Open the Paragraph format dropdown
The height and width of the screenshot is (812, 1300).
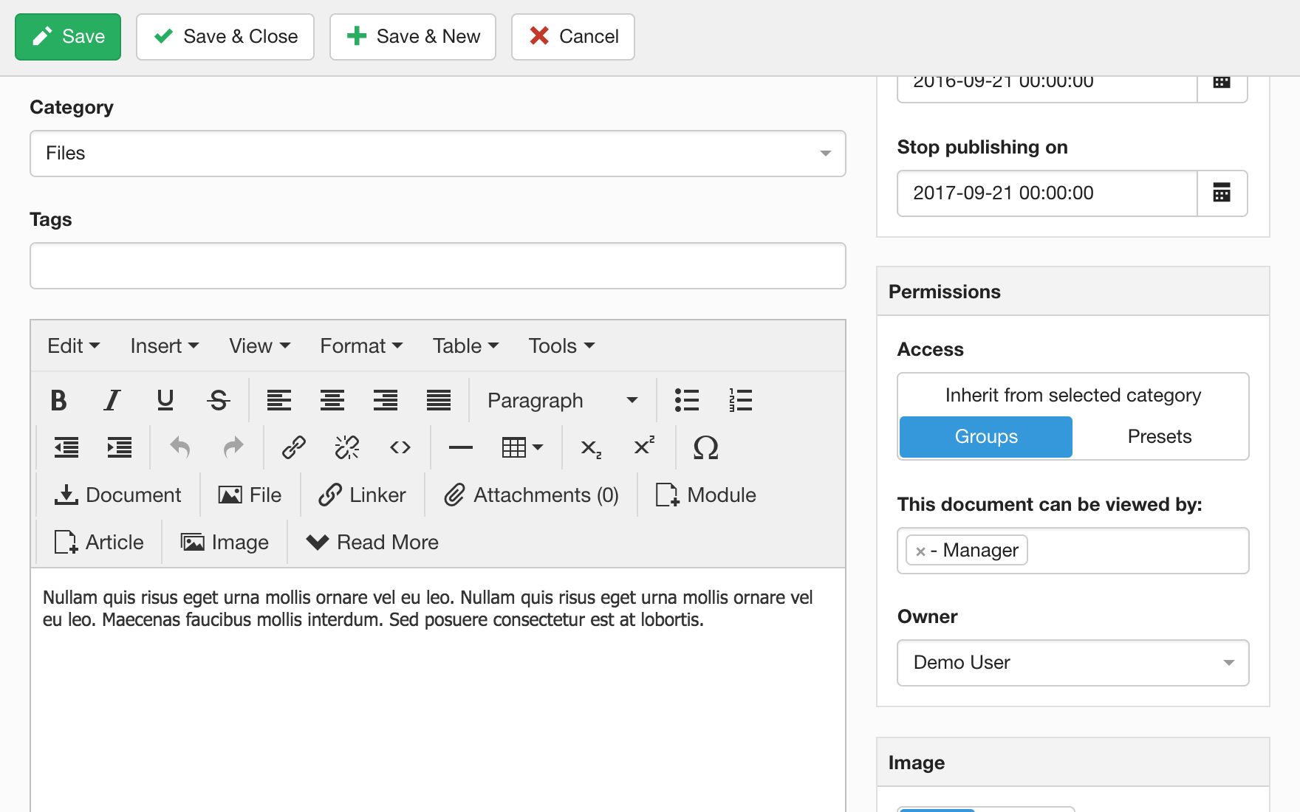tap(562, 400)
